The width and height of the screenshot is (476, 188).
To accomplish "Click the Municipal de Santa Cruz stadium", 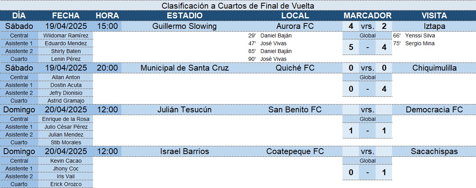I will click(x=185, y=68).
